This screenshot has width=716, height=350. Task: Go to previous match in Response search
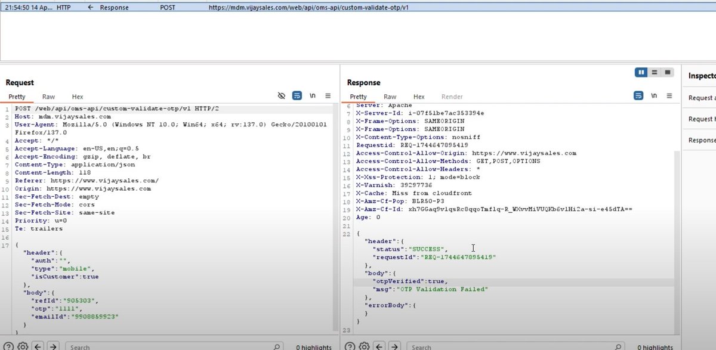coord(379,346)
